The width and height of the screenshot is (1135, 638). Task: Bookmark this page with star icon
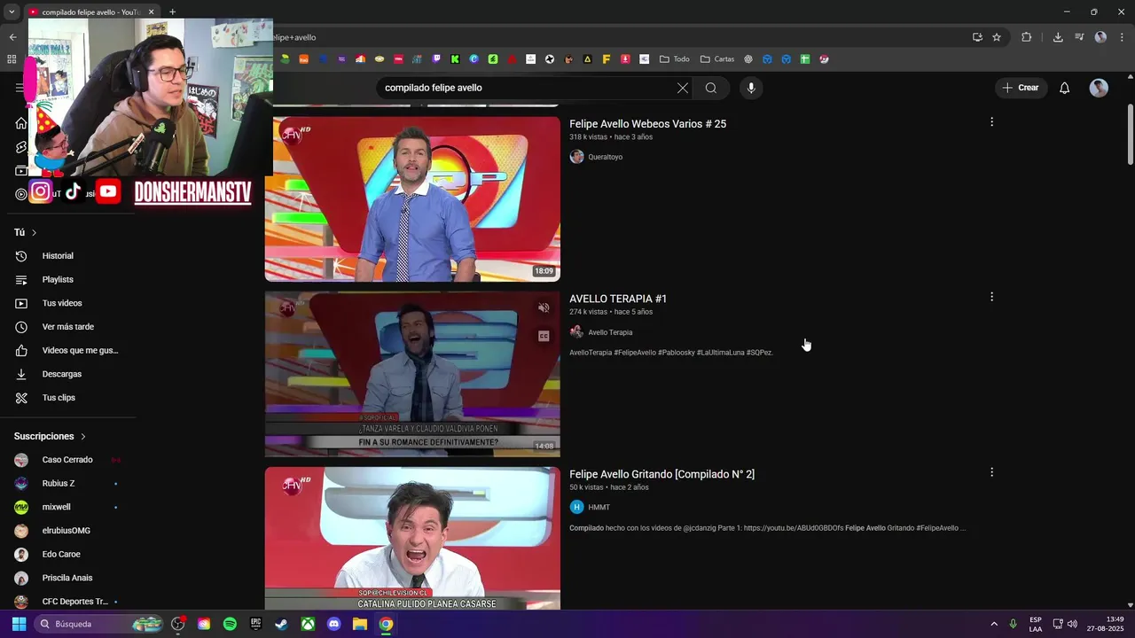click(x=997, y=37)
